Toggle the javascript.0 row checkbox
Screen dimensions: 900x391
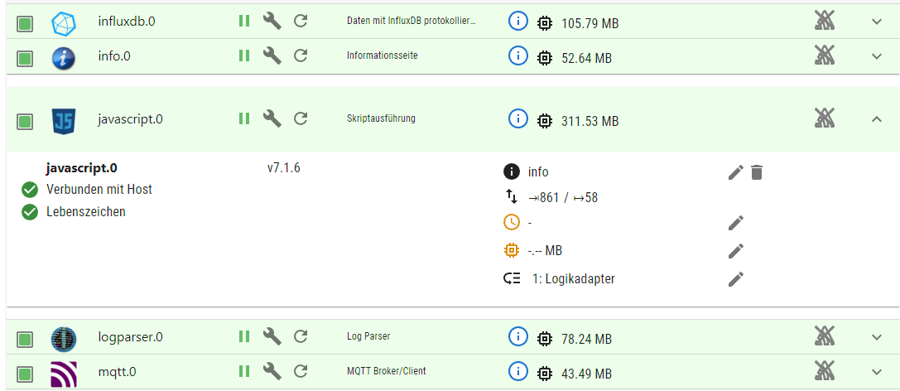tap(25, 121)
